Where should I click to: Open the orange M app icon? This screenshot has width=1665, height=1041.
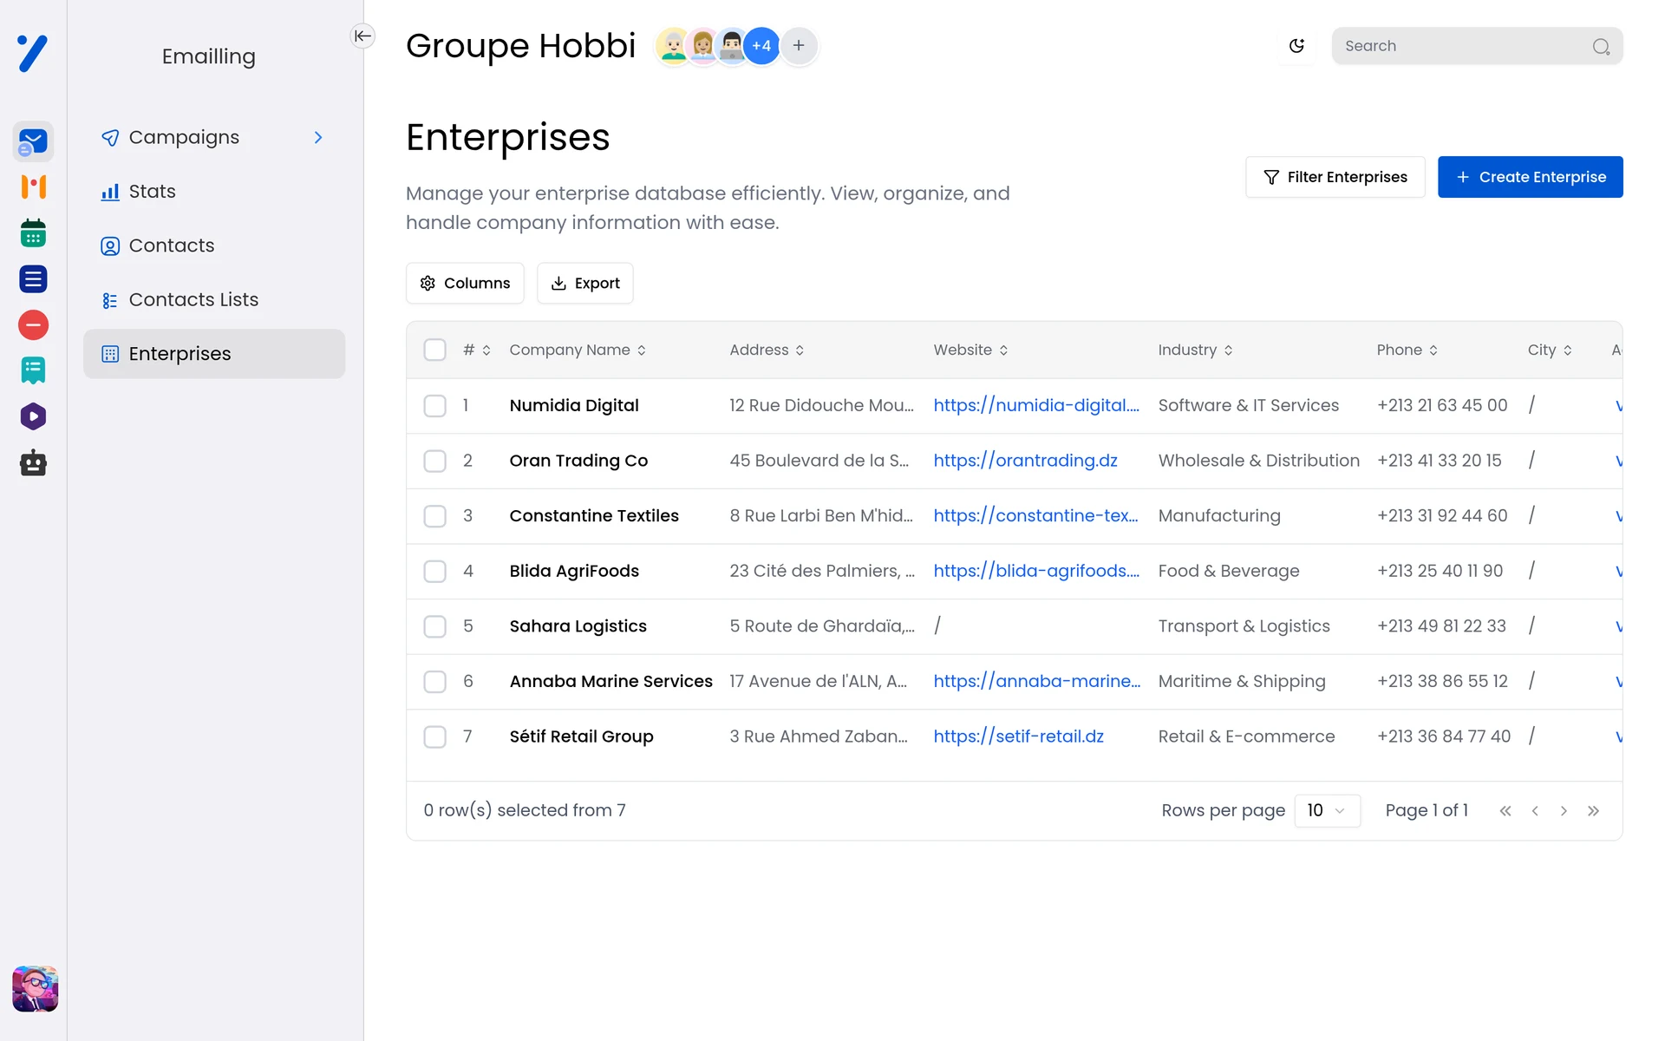pos(33,187)
